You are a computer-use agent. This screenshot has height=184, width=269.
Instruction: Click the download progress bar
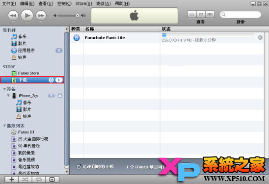coord(208,35)
